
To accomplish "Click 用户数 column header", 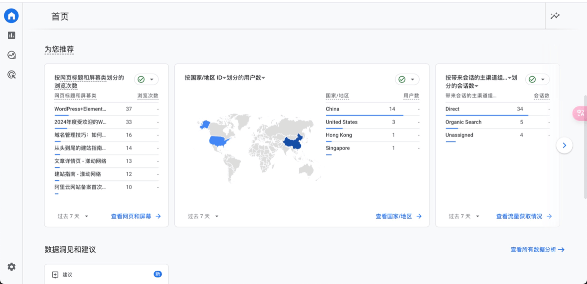I will [x=411, y=96].
